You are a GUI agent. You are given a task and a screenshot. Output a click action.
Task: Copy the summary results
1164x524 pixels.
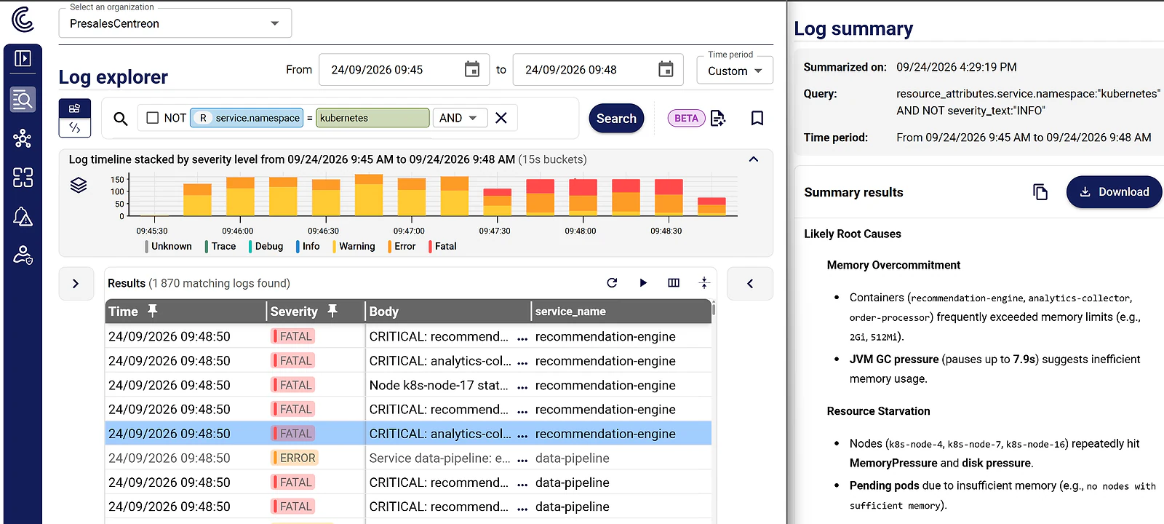(x=1040, y=192)
